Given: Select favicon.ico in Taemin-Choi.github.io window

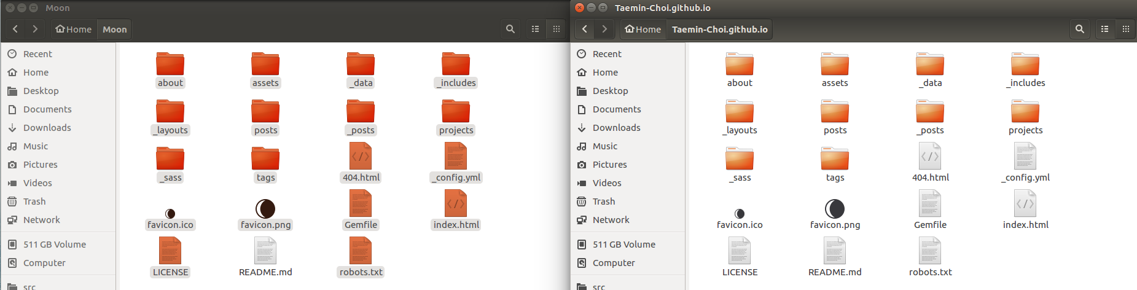Looking at the screenshot, I should 740,219.
